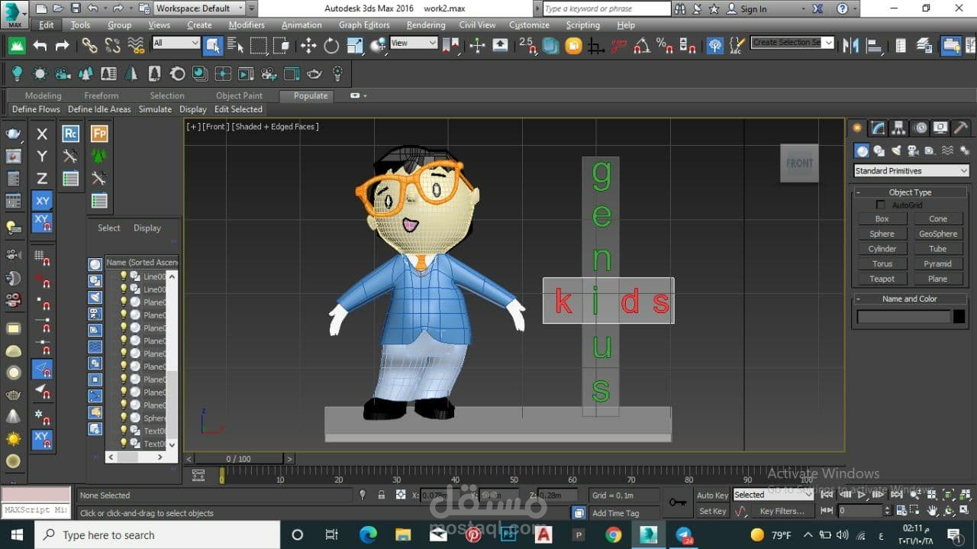Select the Rotate tool in main toolbar
Viewport: 977px width, 549px height.
click(x=331, y=46)
